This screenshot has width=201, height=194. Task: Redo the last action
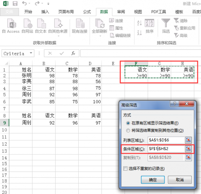tap(37, 3)
